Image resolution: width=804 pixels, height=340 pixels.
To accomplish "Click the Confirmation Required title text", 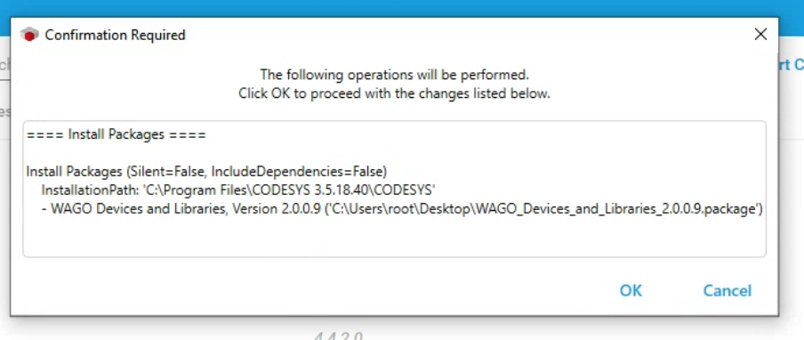I will (116, 35).
